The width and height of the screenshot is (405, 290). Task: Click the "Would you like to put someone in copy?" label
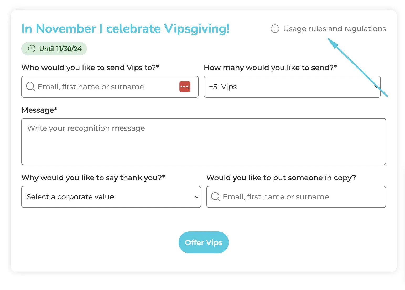(281, 178)
